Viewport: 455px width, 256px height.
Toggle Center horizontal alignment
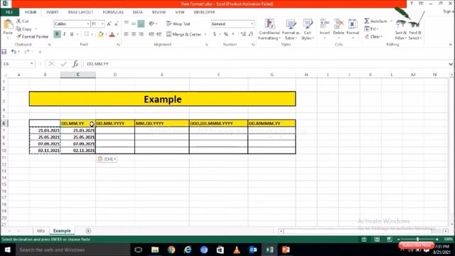134,34
